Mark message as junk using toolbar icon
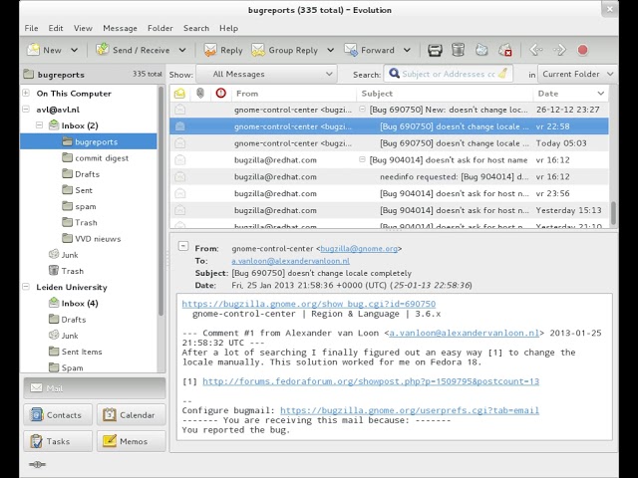This screenshot has width=638, height=478. 481,50
